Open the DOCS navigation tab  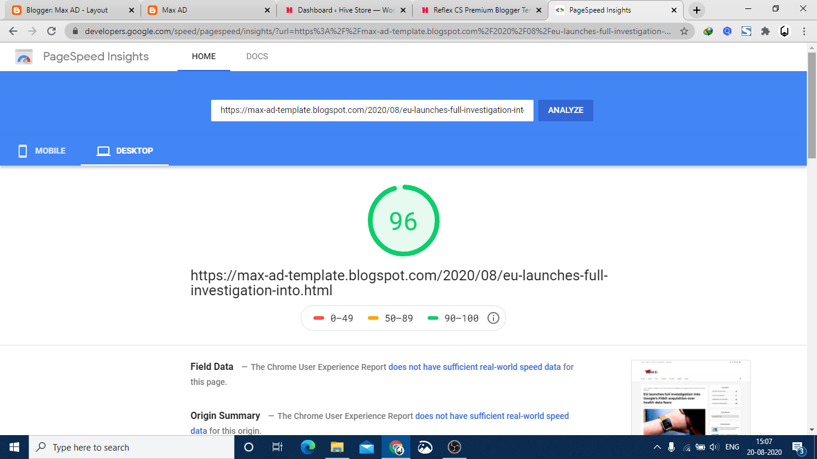point(257,56)
